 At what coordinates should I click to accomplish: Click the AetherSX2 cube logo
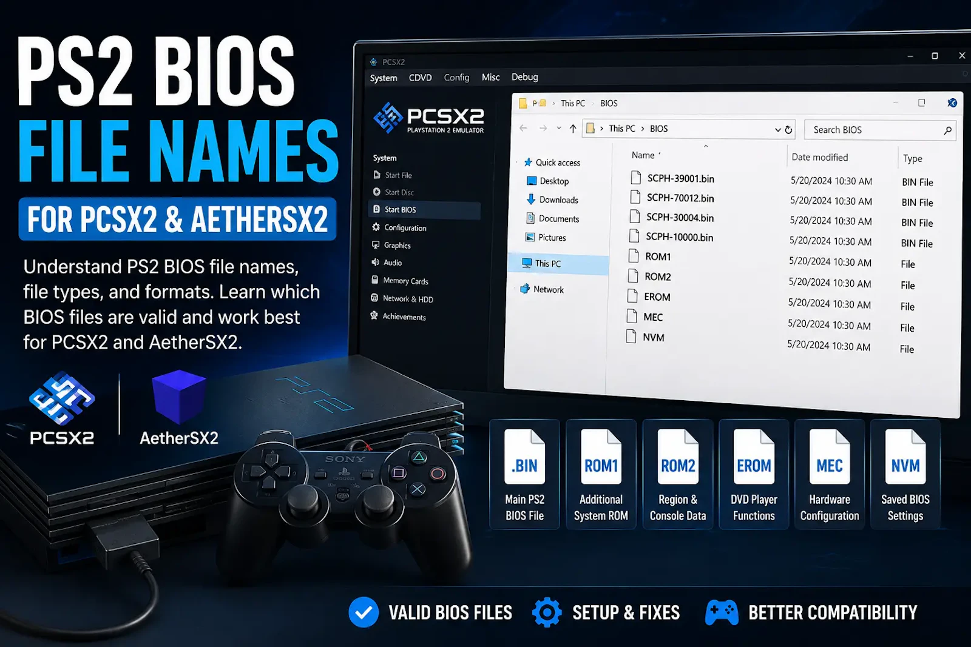[178, 397]
